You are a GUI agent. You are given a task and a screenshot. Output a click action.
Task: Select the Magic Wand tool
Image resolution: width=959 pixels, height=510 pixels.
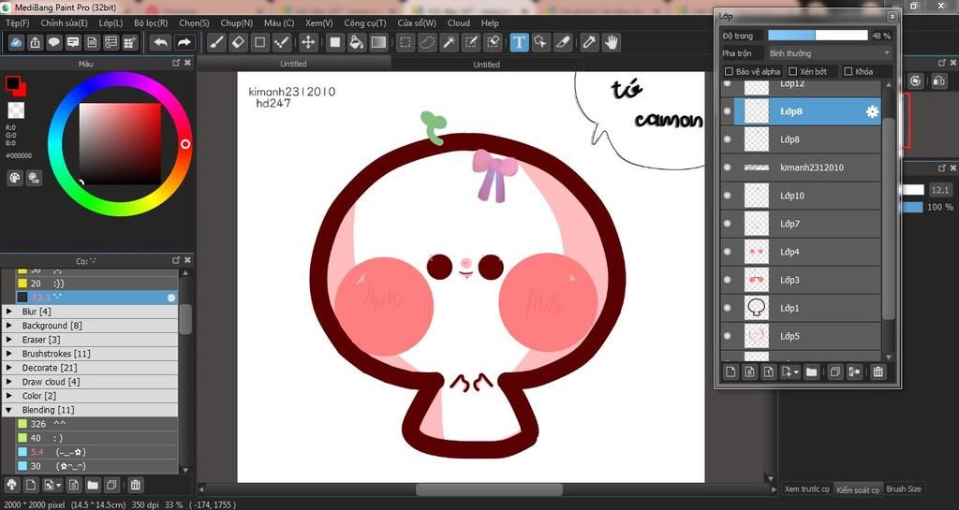[449, 42]
